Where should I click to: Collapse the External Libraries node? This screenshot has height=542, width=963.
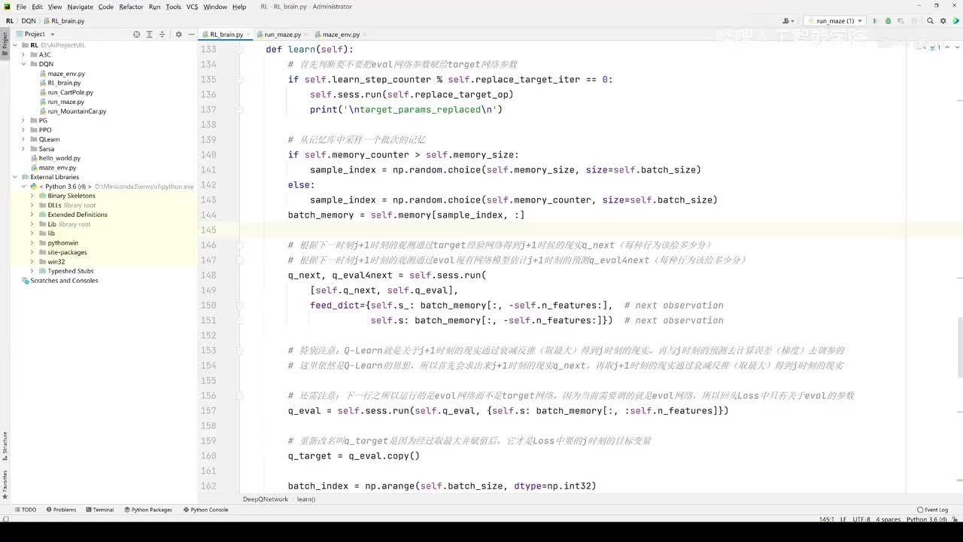(x=14, y=177)
